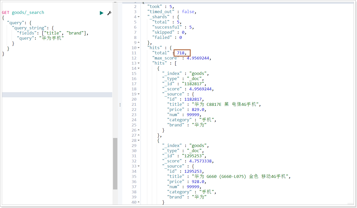The height and width of the screenshot is (208, 357).
Task: Click the green play icon to run the query
Action: (x=101, y=12)
